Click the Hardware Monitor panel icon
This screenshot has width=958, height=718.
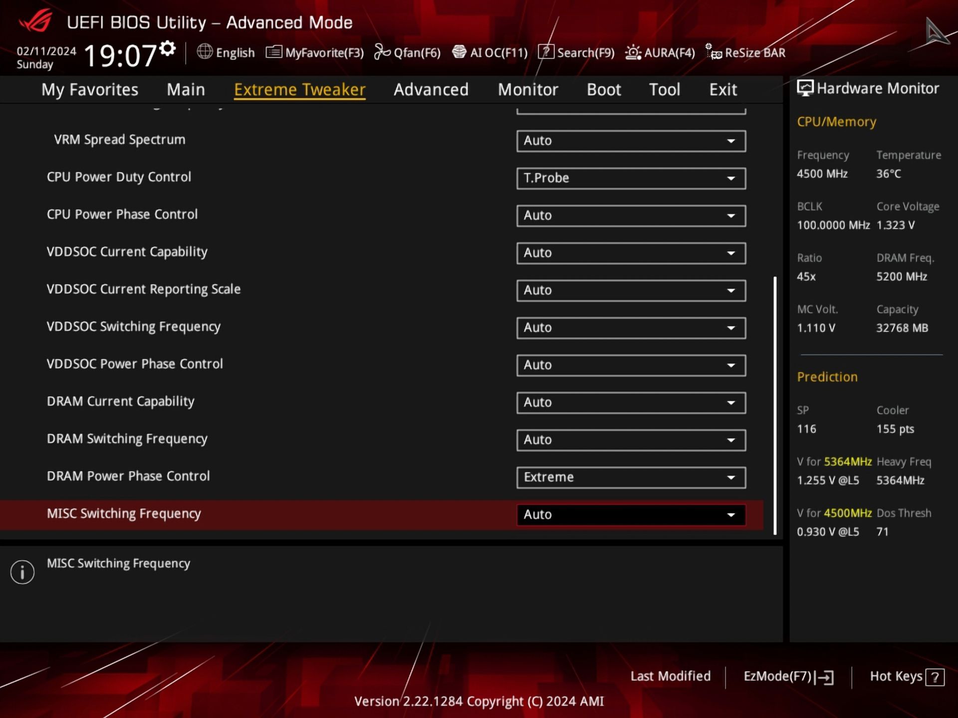805,88
